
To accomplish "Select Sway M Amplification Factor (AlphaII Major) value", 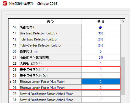I will (x=101, y=94).
